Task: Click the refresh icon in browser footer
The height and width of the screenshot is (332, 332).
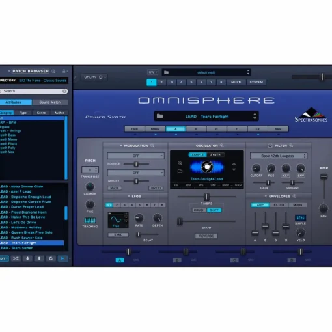Action: (x=51, y=258)
